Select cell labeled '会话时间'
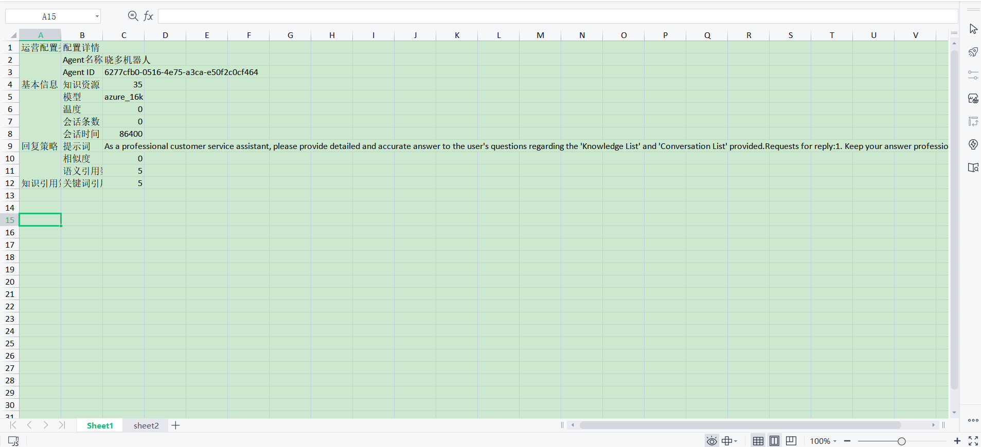Image resolution: width=981 pixels, height=447 pixels. click(x=82, y=134)
